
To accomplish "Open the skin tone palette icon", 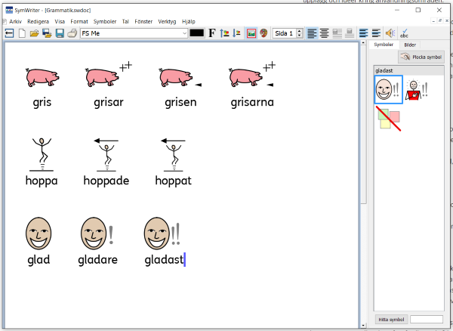I will [264, 33].
